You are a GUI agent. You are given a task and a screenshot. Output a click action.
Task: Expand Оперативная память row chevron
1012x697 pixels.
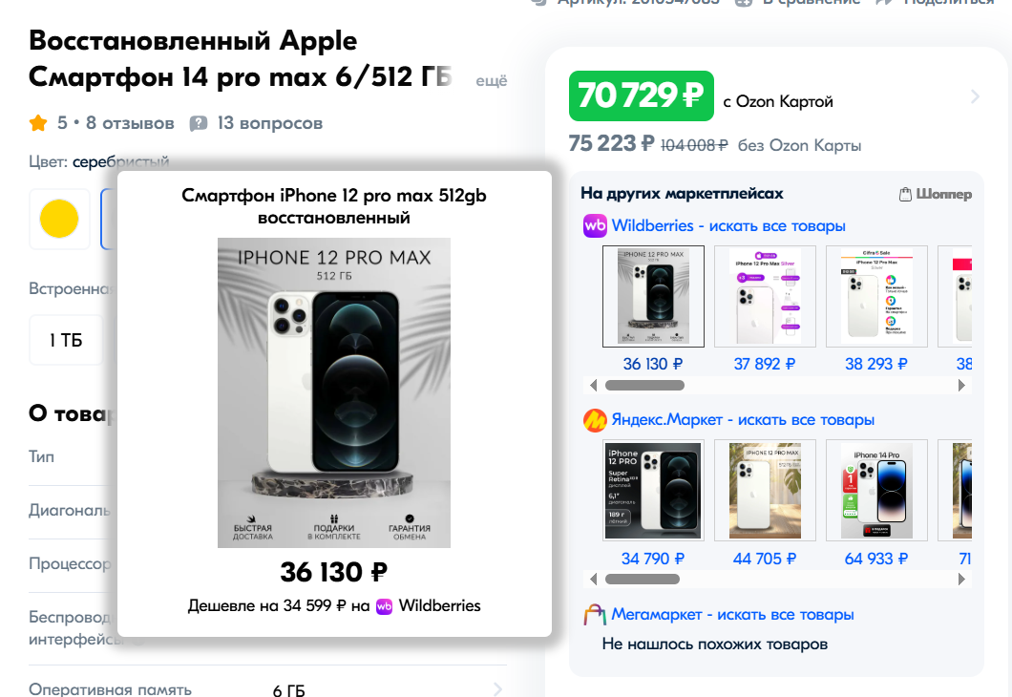(x=497, y=689)
